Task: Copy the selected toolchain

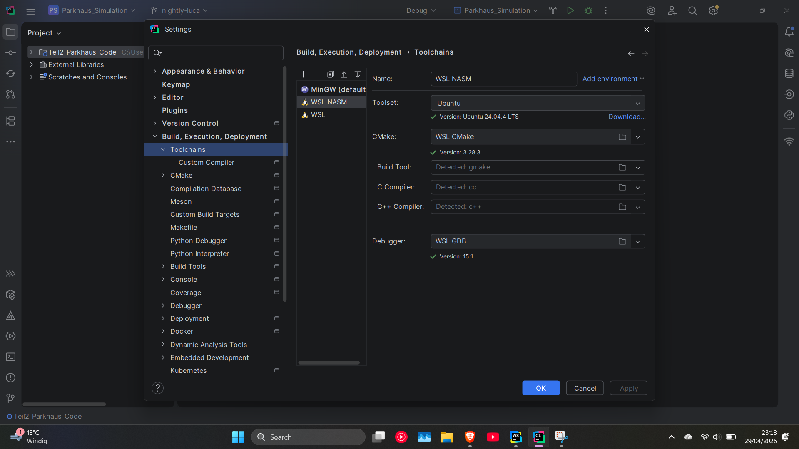Action: tap(330, 74)
